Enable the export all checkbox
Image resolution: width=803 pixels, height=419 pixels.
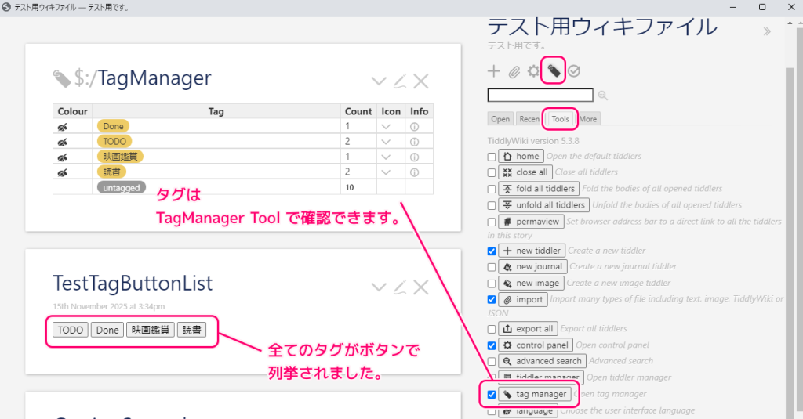(x=492, y=329)
